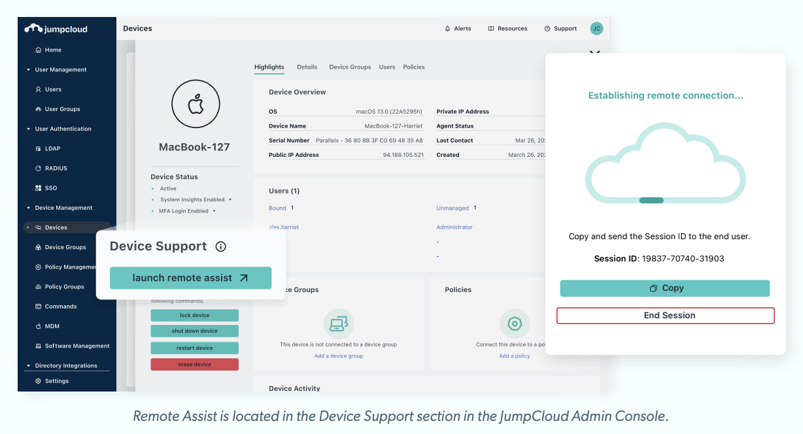The height and width of the screenshot is (434, 803).
Task: Click the Commands terminal icon
Action: tap(39, 307)
